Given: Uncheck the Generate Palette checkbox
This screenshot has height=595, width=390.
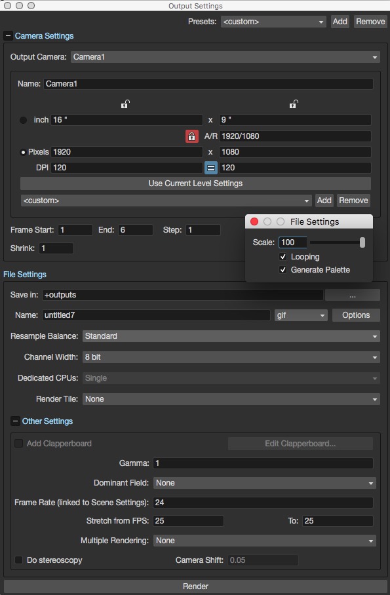Looking at the screenshot, I should [x=283, y=270].
